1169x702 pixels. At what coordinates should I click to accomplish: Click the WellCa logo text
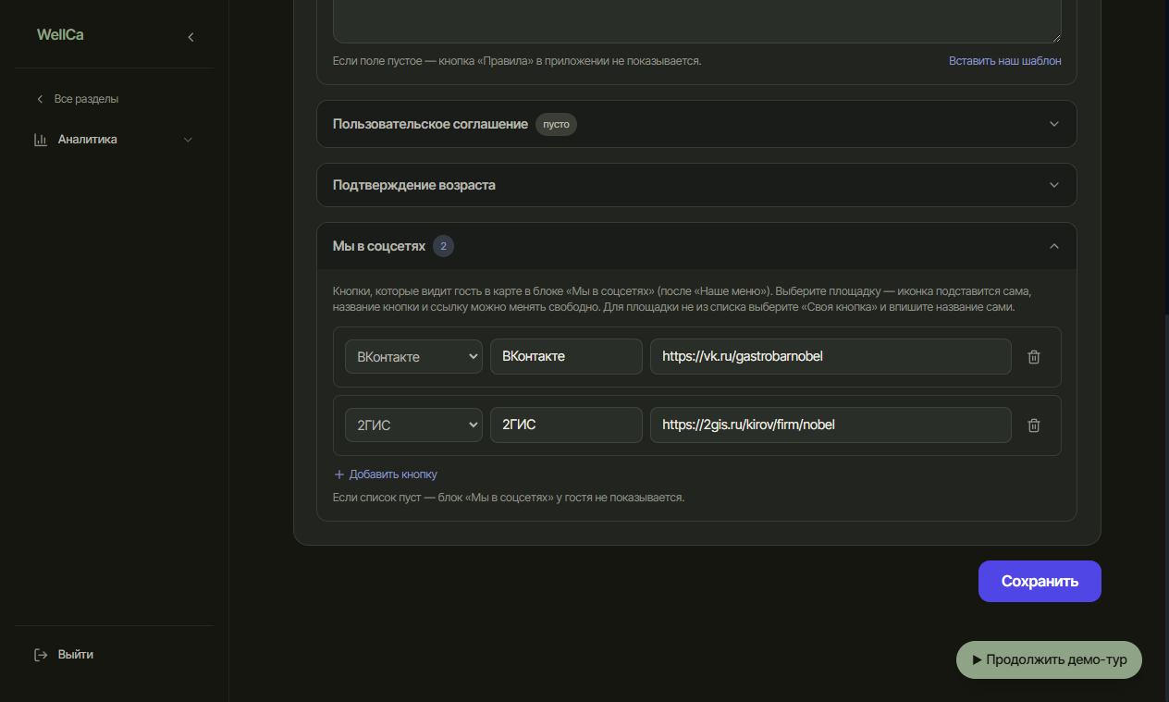coord(60,35)
